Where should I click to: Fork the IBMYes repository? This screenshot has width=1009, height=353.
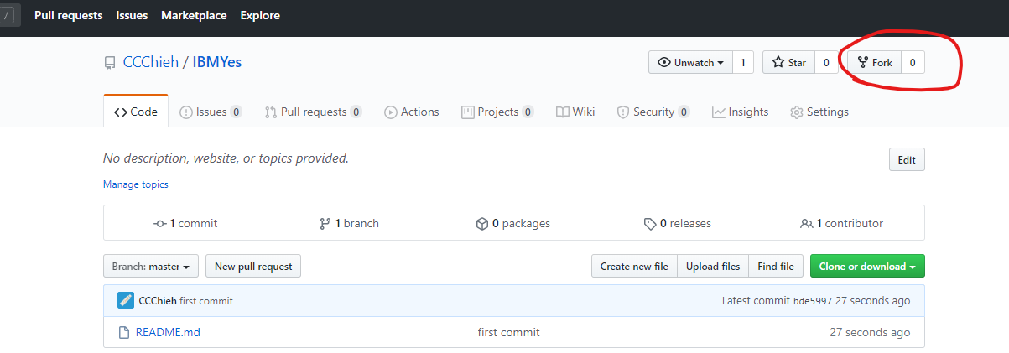(874, 62)
